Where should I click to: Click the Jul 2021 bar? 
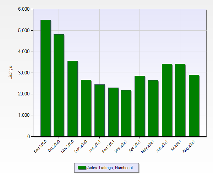180,100
